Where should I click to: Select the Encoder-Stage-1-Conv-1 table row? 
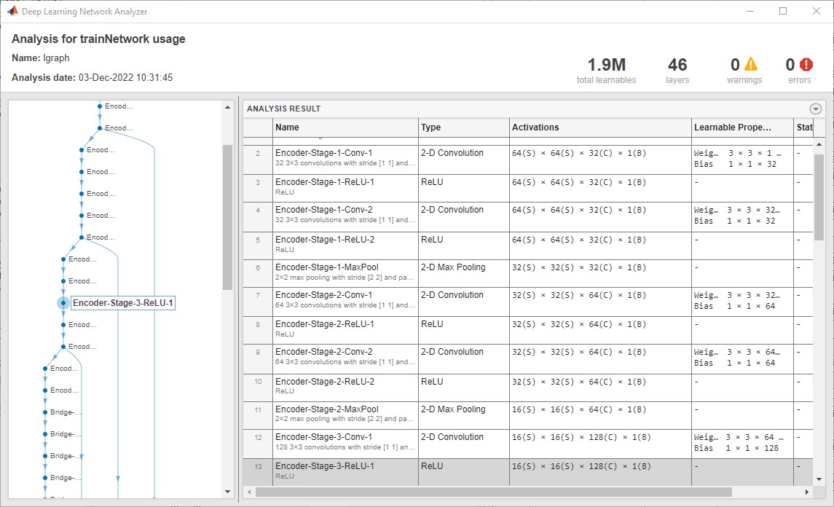(x=345, y=158)
